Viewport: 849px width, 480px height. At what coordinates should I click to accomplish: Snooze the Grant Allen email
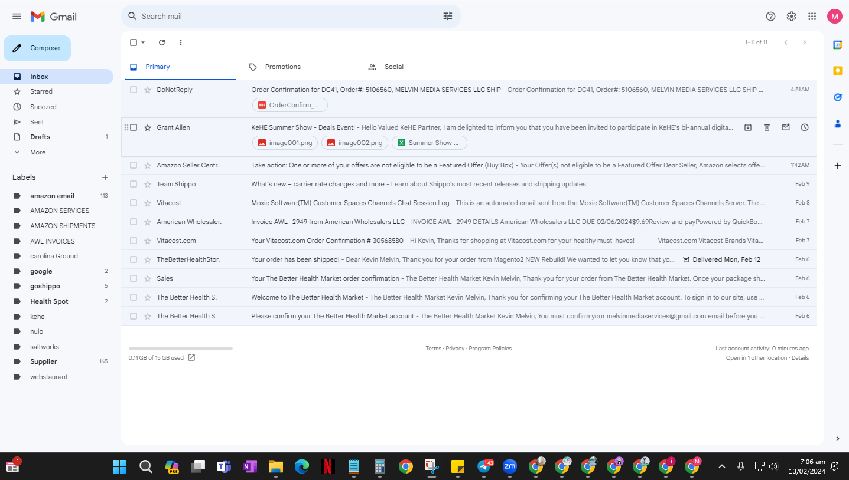(805, 127)
